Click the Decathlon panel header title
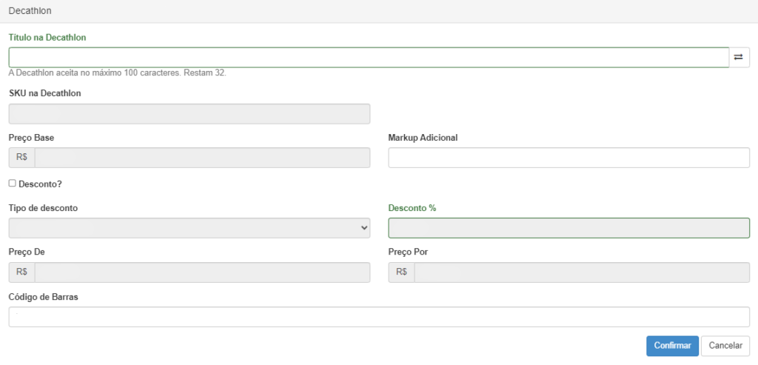 coord(30,10)
